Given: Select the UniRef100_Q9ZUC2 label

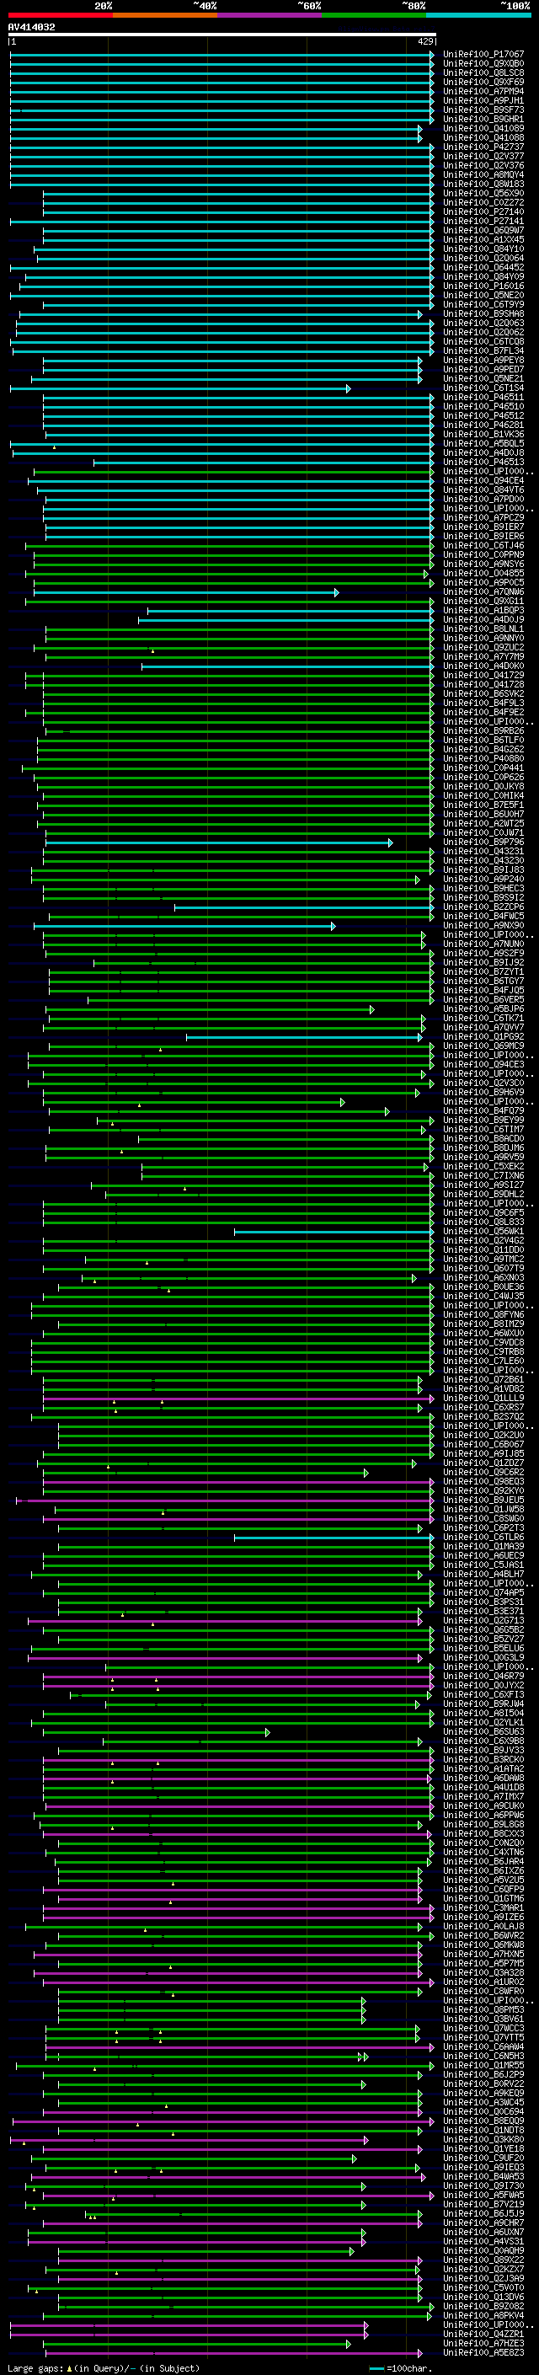Looking at the screenshot, I should coord(483,647).
